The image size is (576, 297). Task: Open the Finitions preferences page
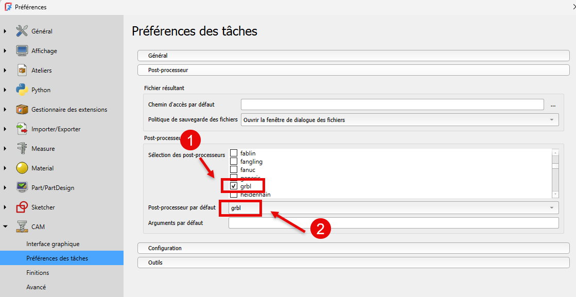(38, 273)
